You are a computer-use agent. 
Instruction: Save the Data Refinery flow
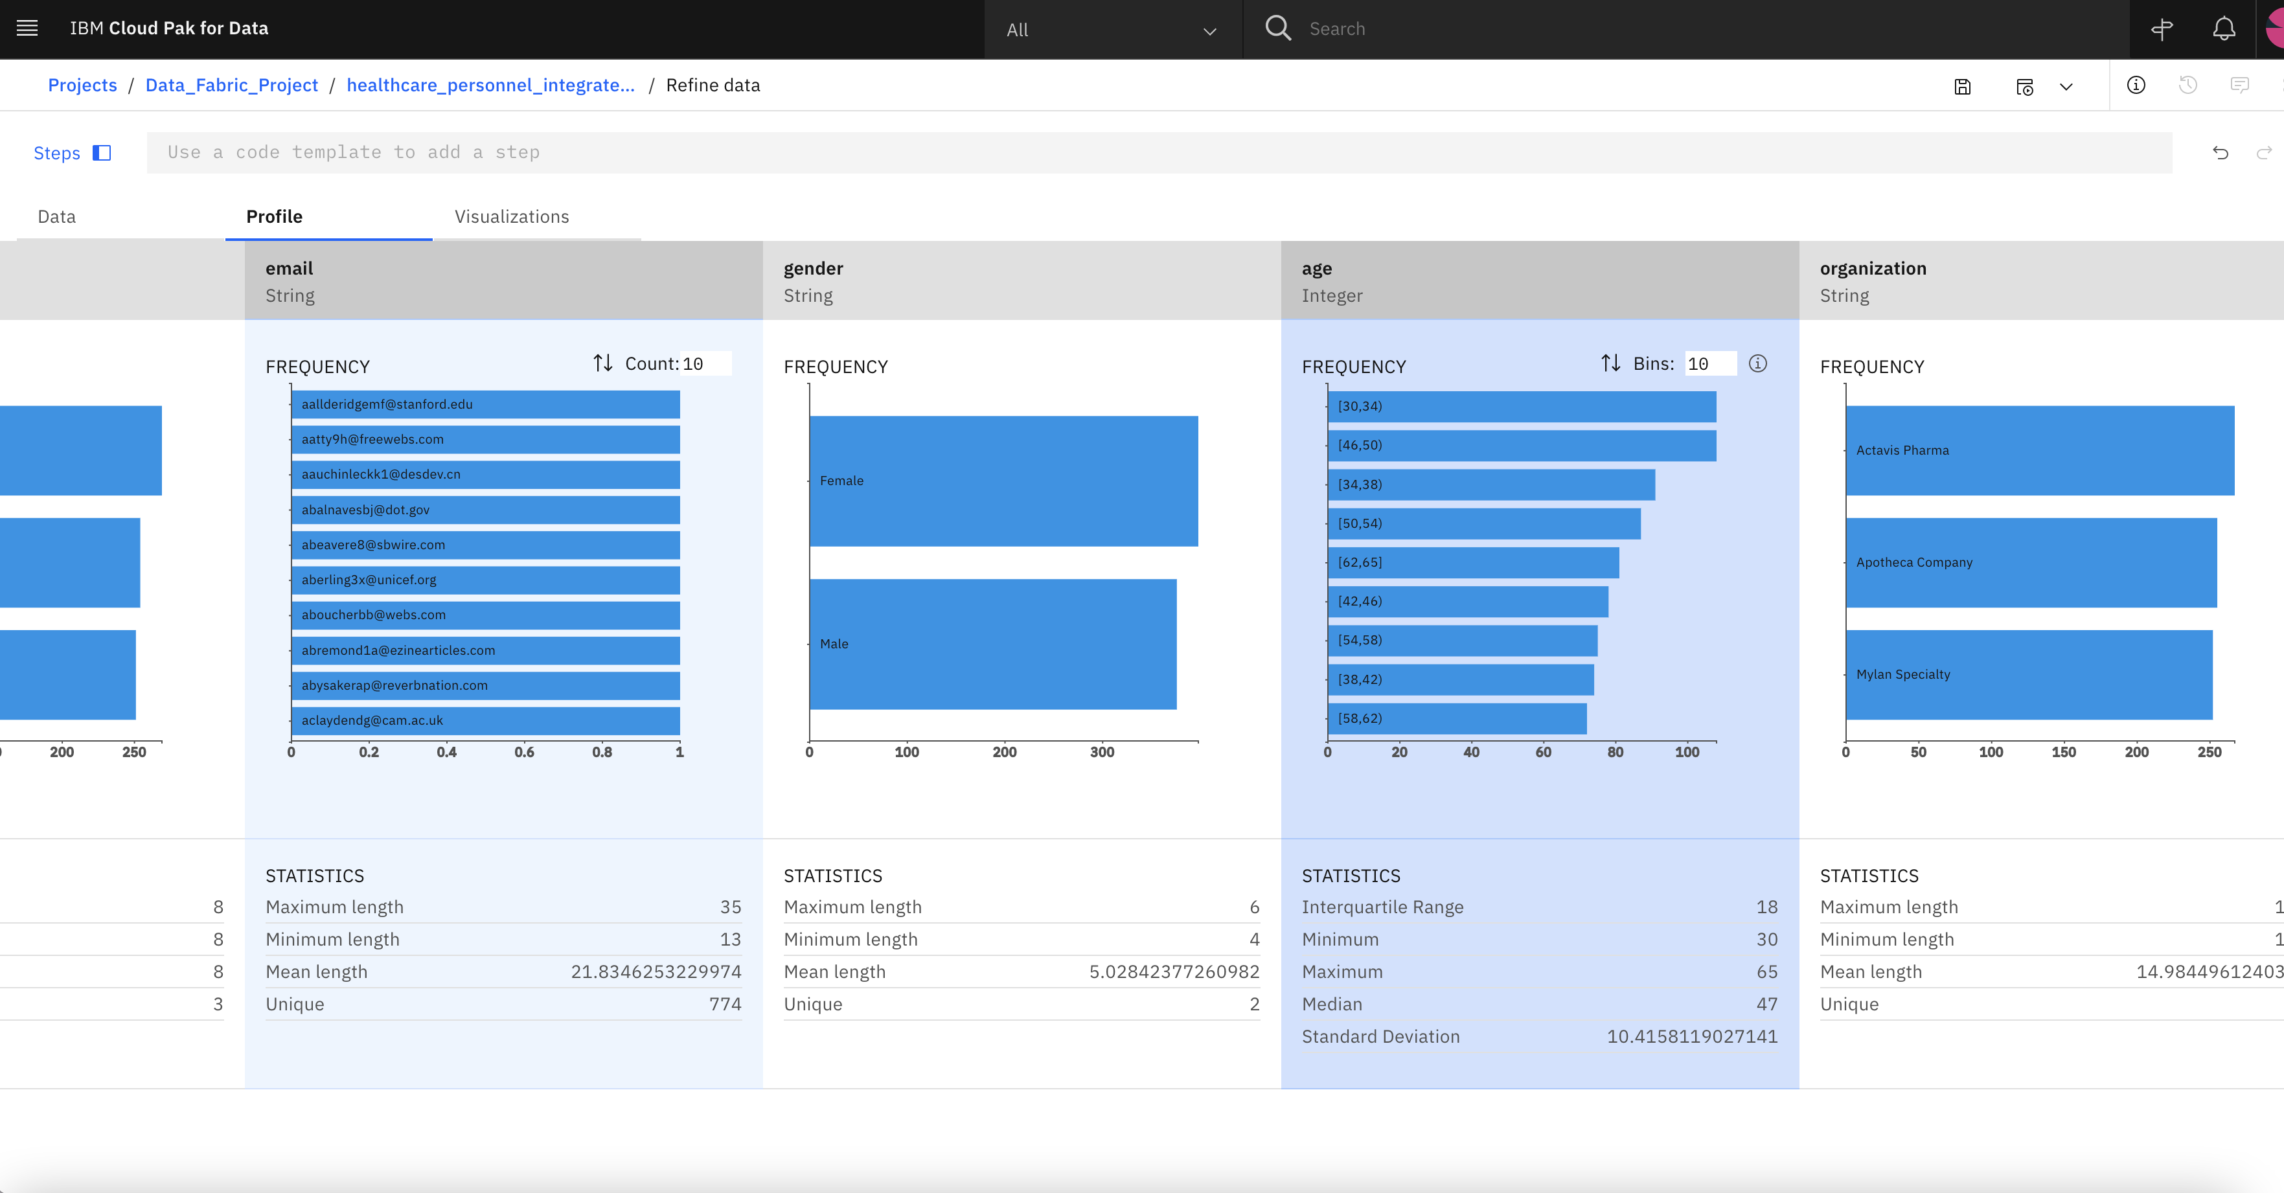[1963, 86]
